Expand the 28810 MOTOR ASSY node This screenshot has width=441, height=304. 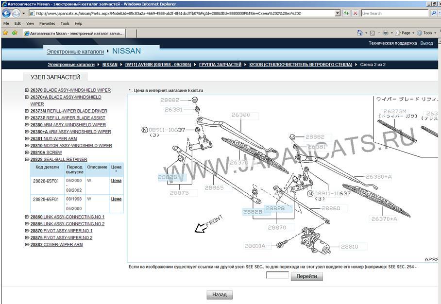point(27,145)
